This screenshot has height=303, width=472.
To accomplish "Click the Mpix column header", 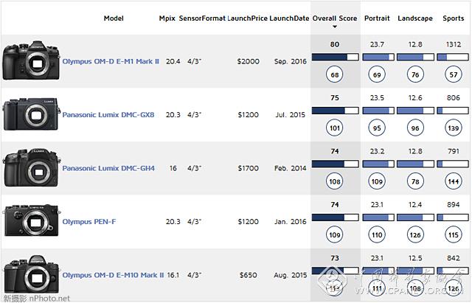I will click(167, 17).
